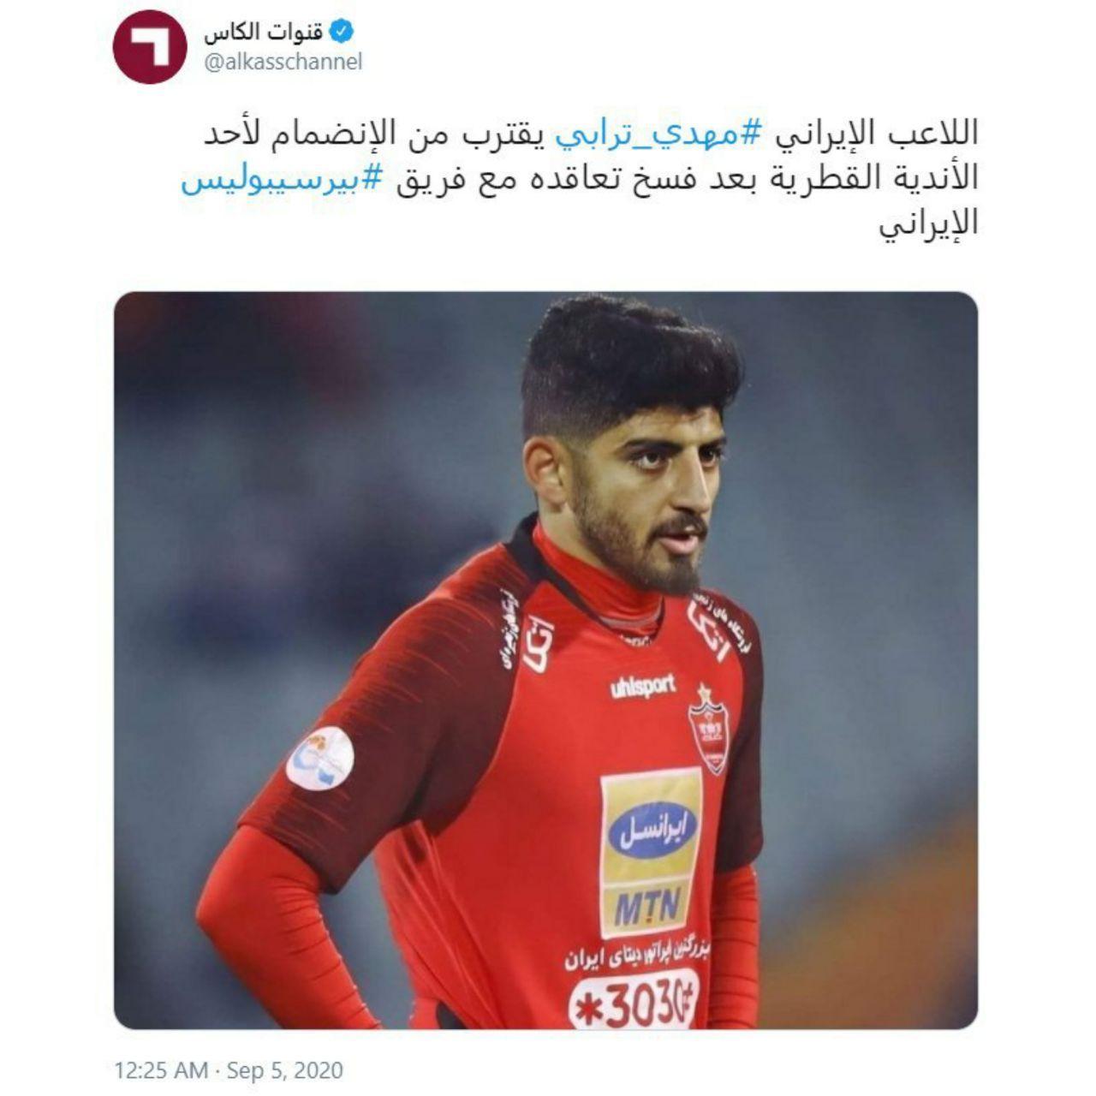Visit the @alkasschannel handle link
Screen dimensions: 1096x1096
[x=283, y=63]
